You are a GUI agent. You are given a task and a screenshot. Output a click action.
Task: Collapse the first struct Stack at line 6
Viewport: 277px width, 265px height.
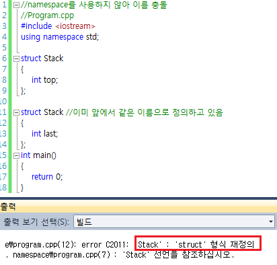click(16, 59)
